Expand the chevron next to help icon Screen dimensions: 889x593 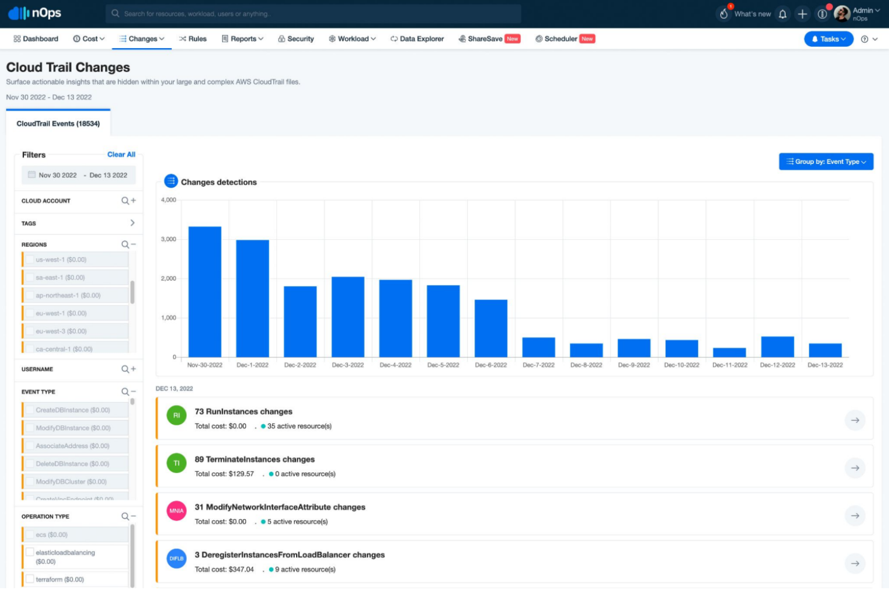click(x=875, y=39)
